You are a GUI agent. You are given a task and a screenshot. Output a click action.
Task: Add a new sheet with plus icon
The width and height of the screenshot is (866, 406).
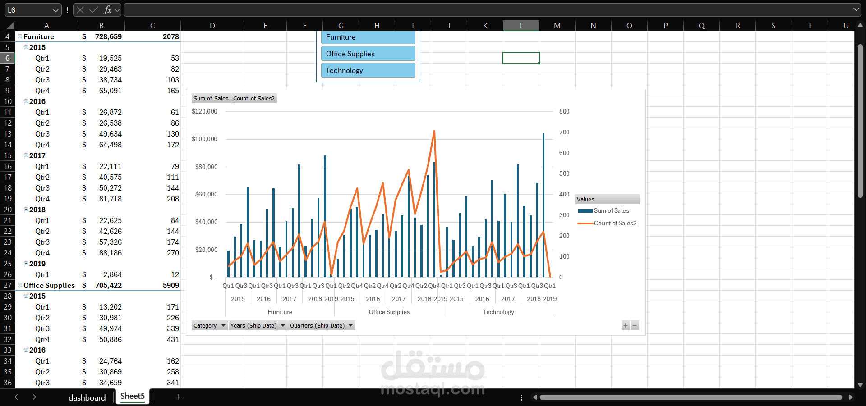[179, 397]
